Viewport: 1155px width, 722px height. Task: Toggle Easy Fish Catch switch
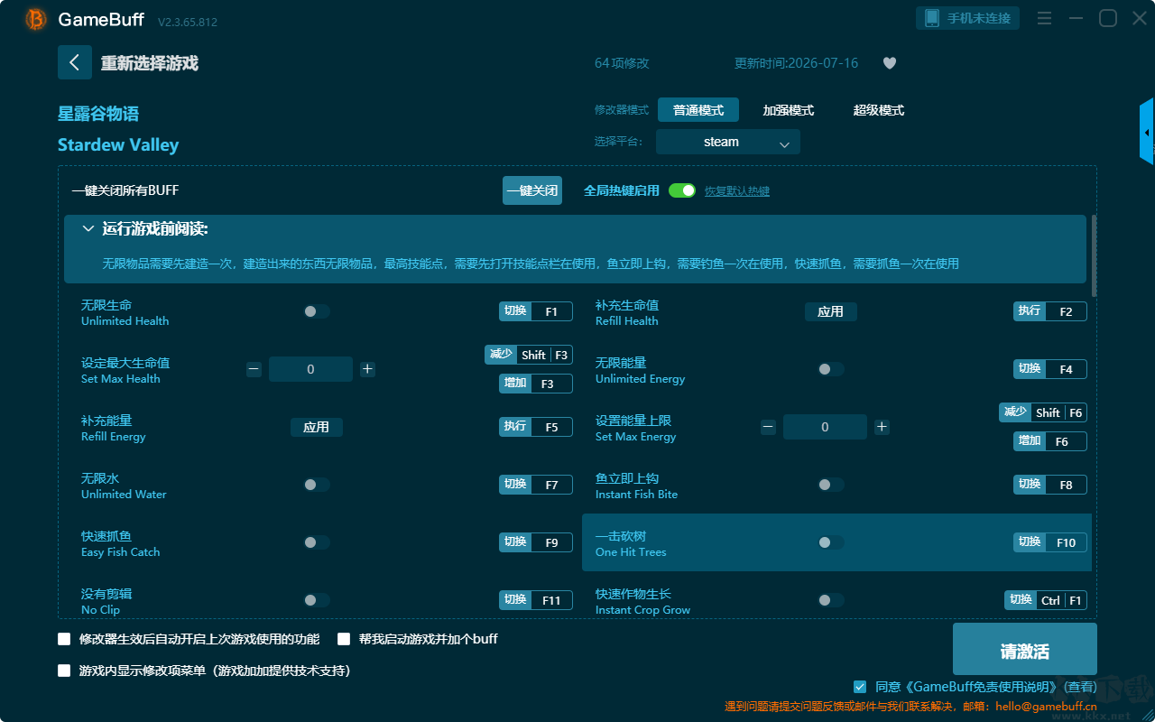coord(316,542)
